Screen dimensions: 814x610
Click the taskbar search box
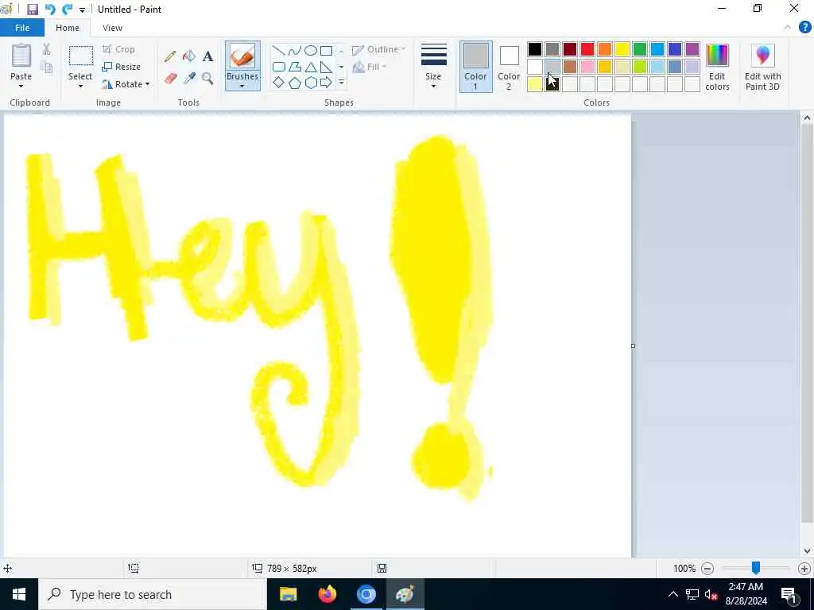pos(152,594)
